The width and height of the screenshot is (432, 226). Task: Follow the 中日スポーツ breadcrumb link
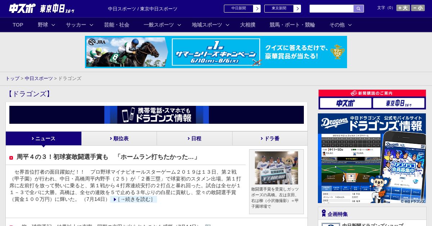point(39,78)
